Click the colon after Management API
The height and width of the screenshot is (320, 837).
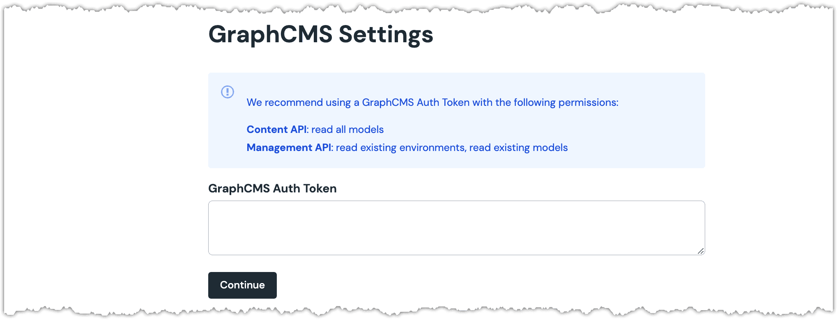coord(332,149)
